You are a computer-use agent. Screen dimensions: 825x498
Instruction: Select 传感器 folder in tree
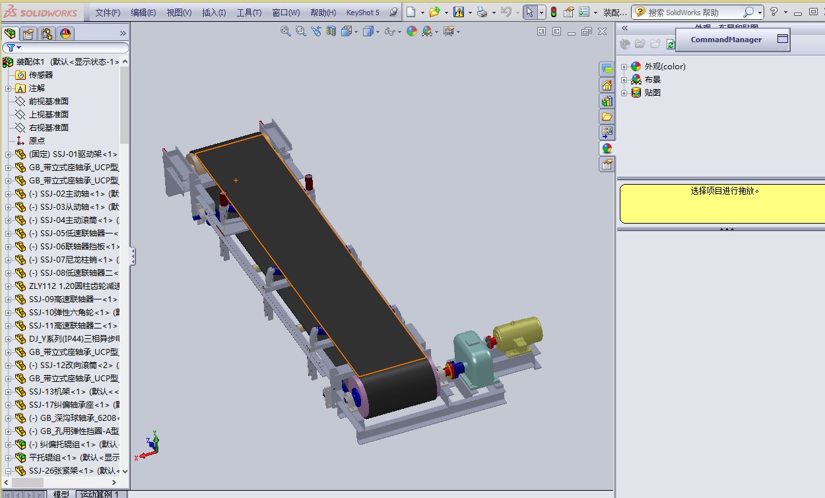(41, 75)
